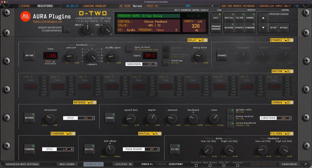The width and height of the screenshot is (312, 168).
Task: Click the SETUP button
Action: click(x=273, y=28)
